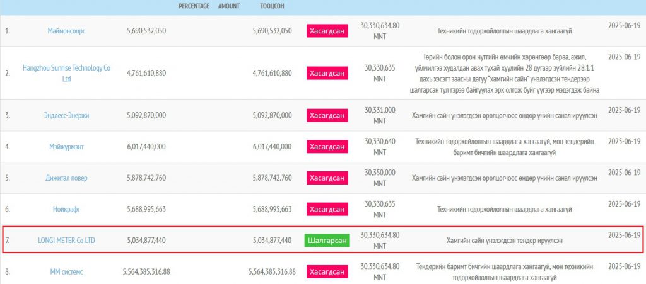The width and height of the screenshot is (646, 284).
Task: Click Хасагдсан badge for ММ системс
Action: click(327, 271)
